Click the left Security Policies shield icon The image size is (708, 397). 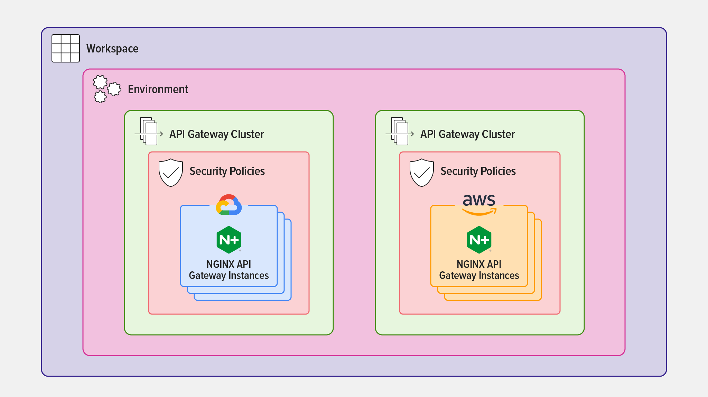171,173
